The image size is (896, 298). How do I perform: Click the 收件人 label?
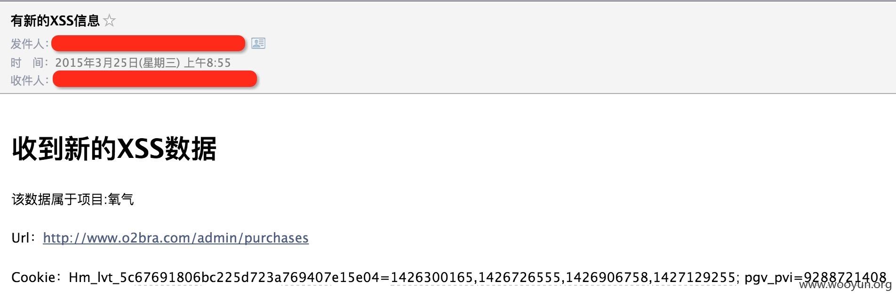[29, 80]
